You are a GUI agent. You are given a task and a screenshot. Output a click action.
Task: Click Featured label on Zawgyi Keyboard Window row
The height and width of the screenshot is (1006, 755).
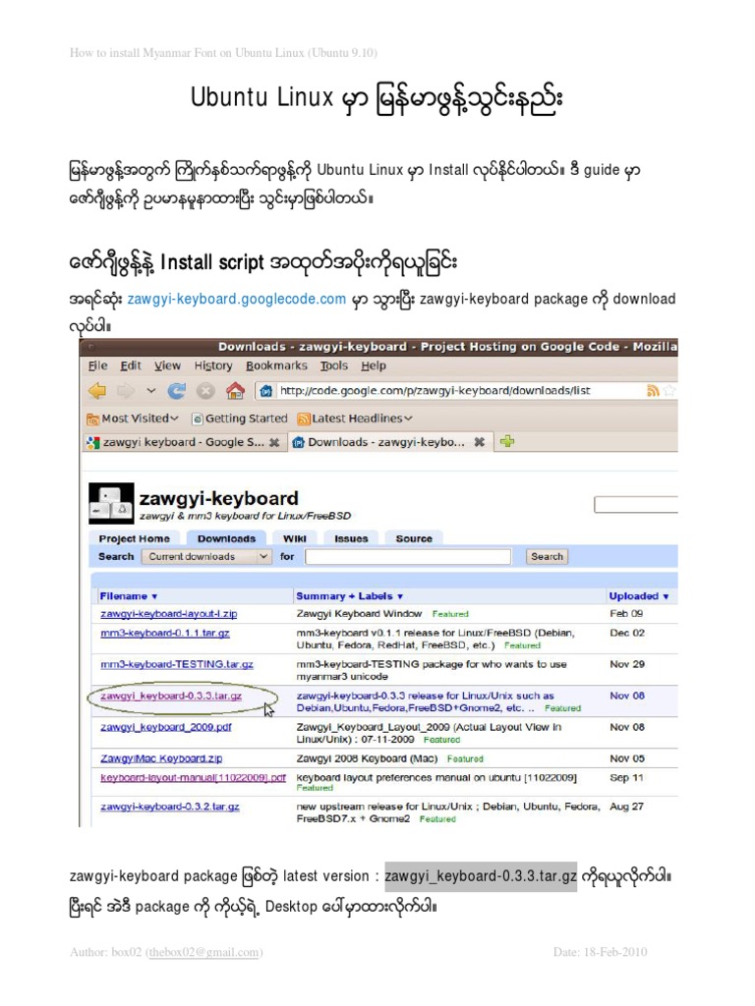click(450, 614)
